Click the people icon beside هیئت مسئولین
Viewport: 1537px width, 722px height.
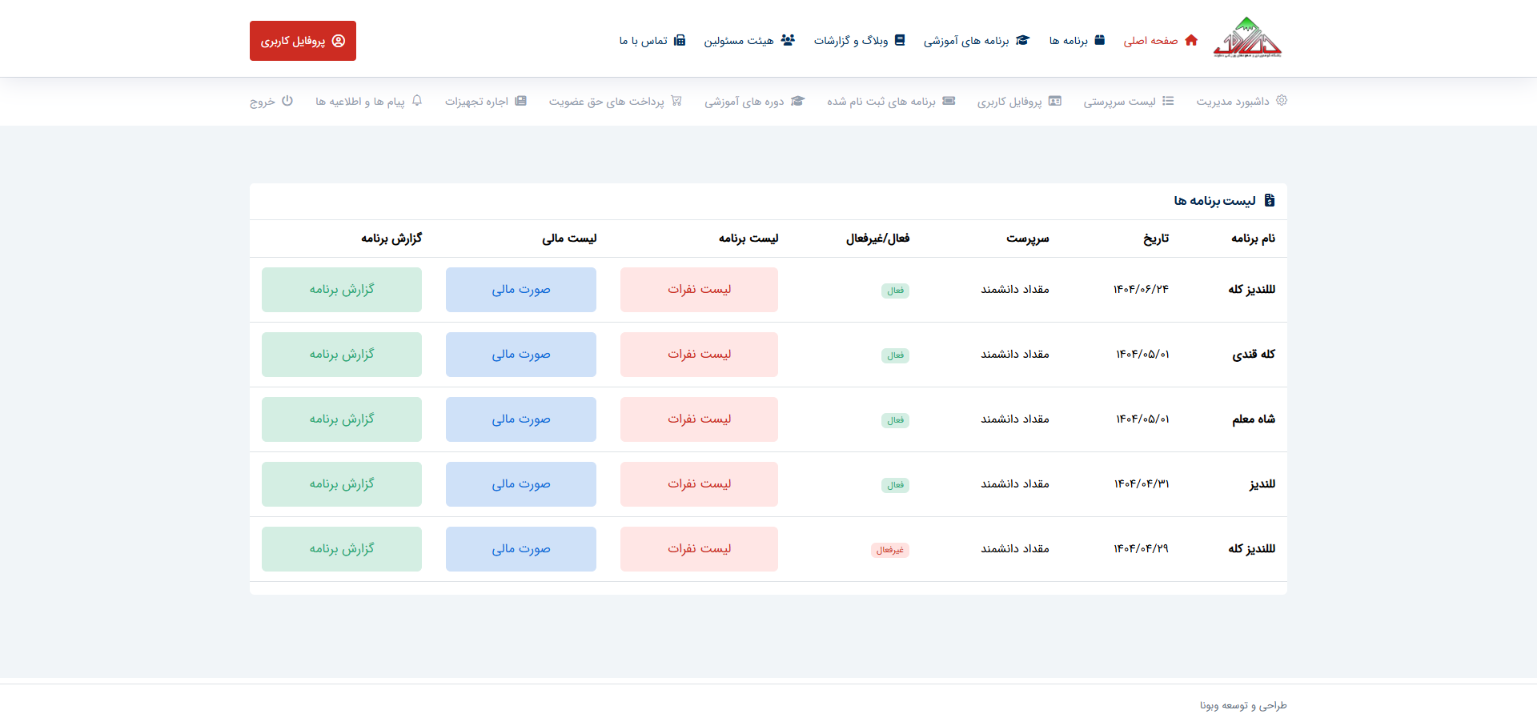788,40
